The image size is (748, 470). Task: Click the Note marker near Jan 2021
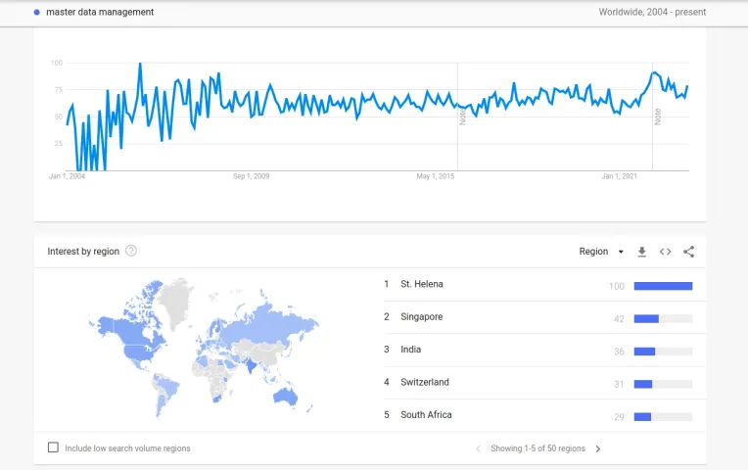657,117
